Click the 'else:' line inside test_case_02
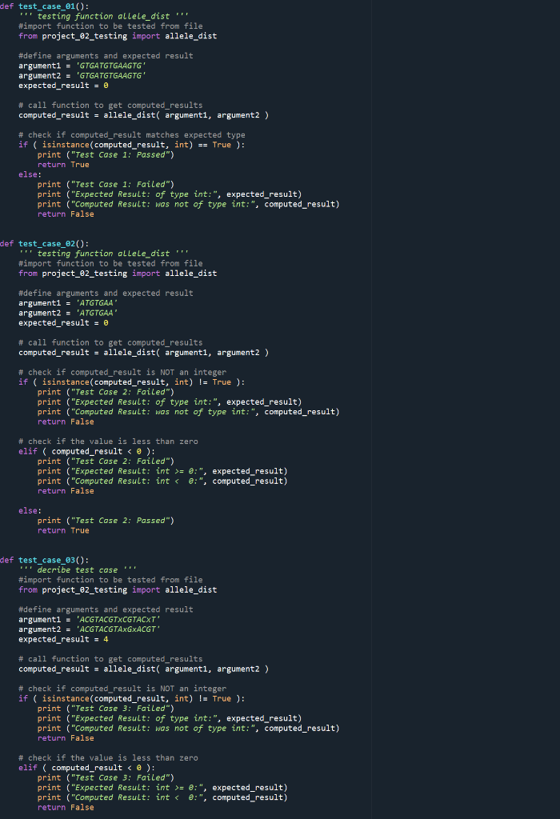The height and width of the screenshot is (819, 560). pos(30,511)
